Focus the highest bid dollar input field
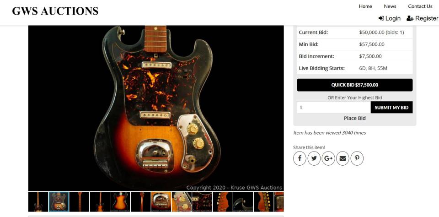 (x=334, y=108)
